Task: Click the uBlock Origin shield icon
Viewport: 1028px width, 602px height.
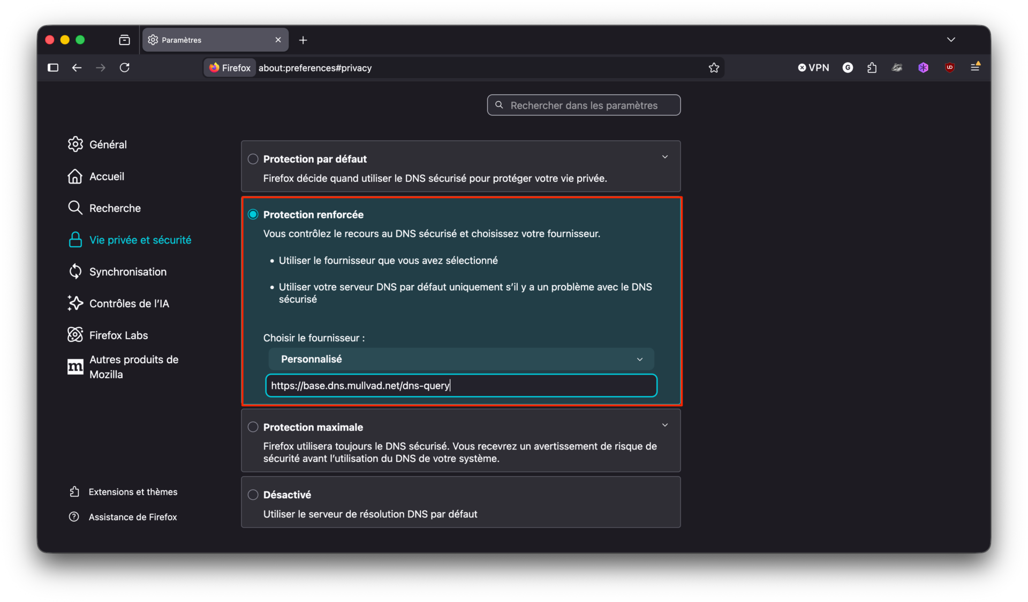Action: [x=950, y=67]
